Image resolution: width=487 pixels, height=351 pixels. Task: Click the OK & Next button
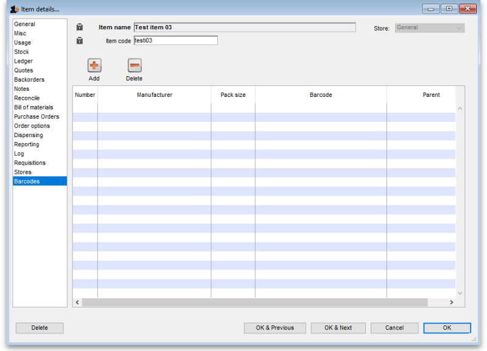338,328
